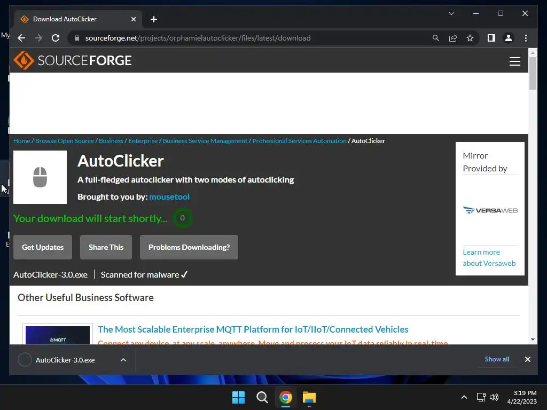Screen dimensions: 547x410
Task: Click the SourceForge logo
Action: [73, 60]
